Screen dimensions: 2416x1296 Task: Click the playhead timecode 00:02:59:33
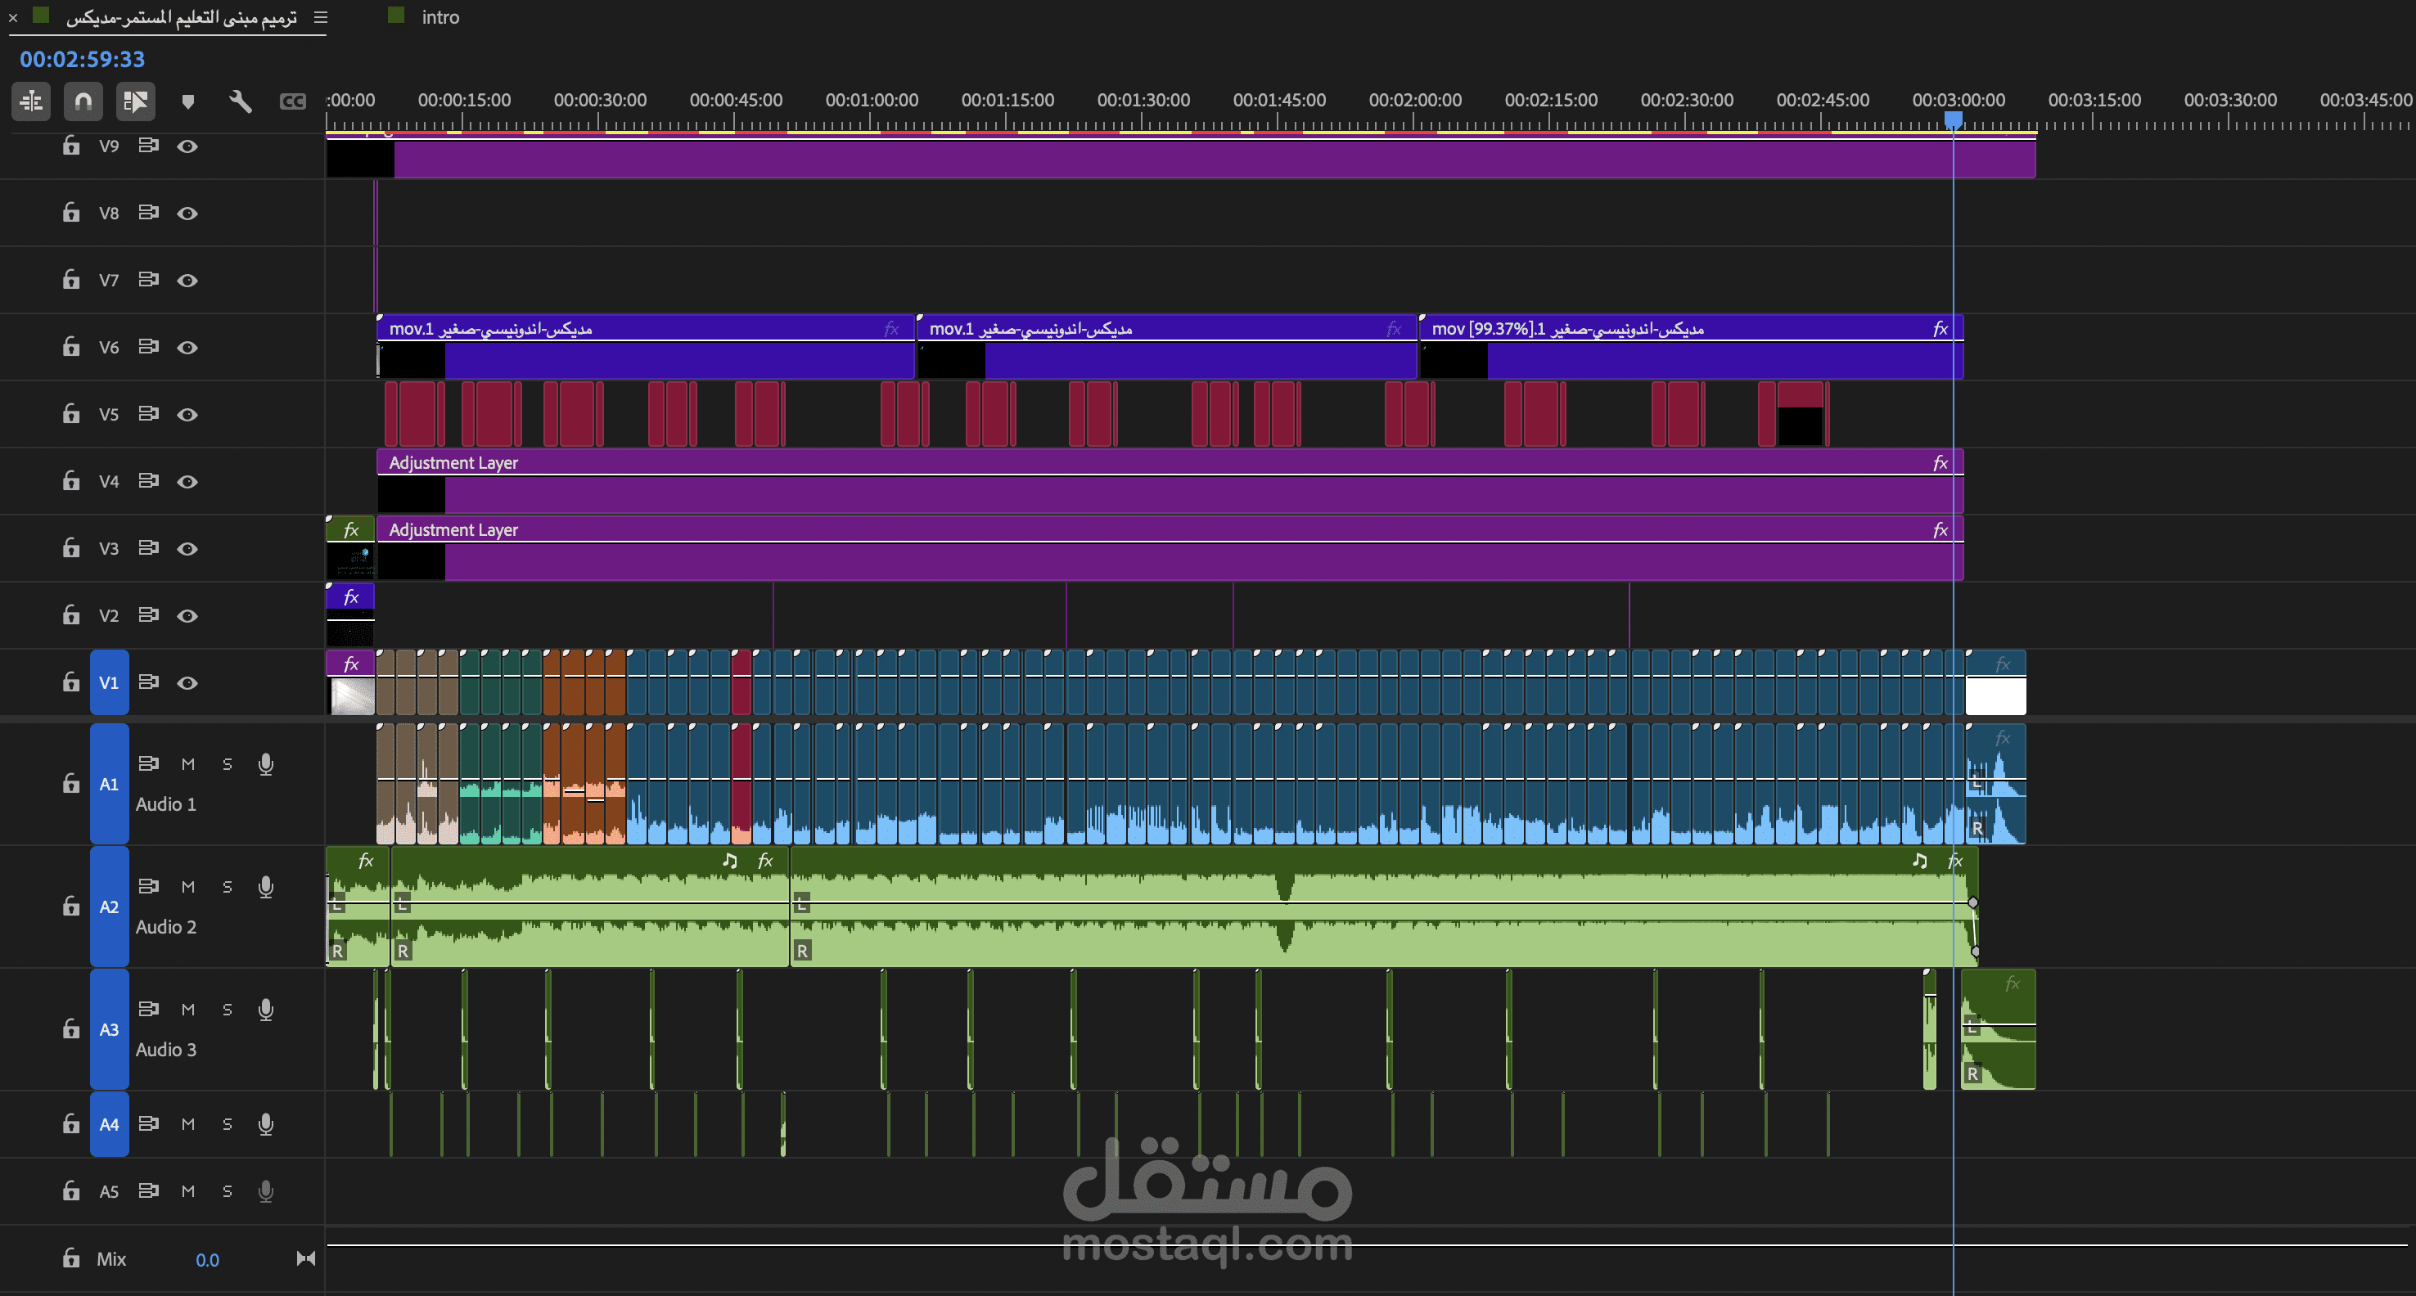[x=83, y=59]
